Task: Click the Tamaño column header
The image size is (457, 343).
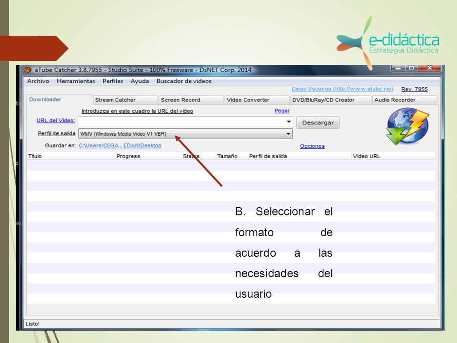Action: click(x=232, y=156)
